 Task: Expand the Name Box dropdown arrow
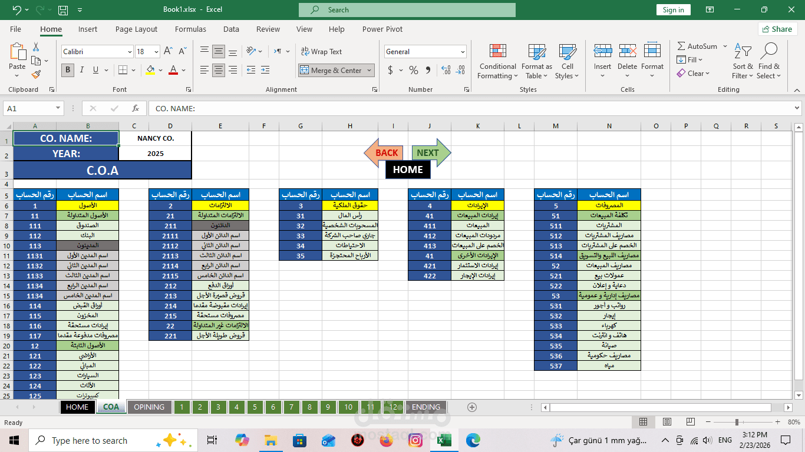58,108
